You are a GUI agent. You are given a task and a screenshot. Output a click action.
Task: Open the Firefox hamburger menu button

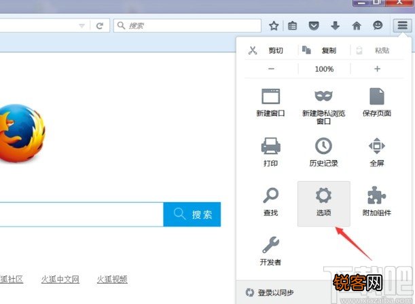click(x=402, y=25)
